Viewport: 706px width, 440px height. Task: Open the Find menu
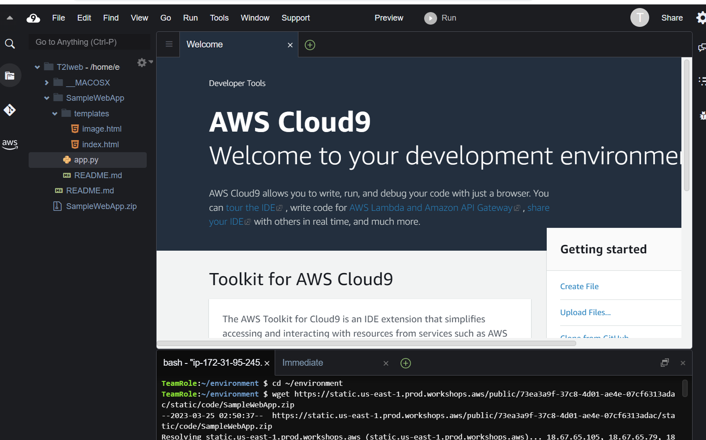(x=111, y=18)
